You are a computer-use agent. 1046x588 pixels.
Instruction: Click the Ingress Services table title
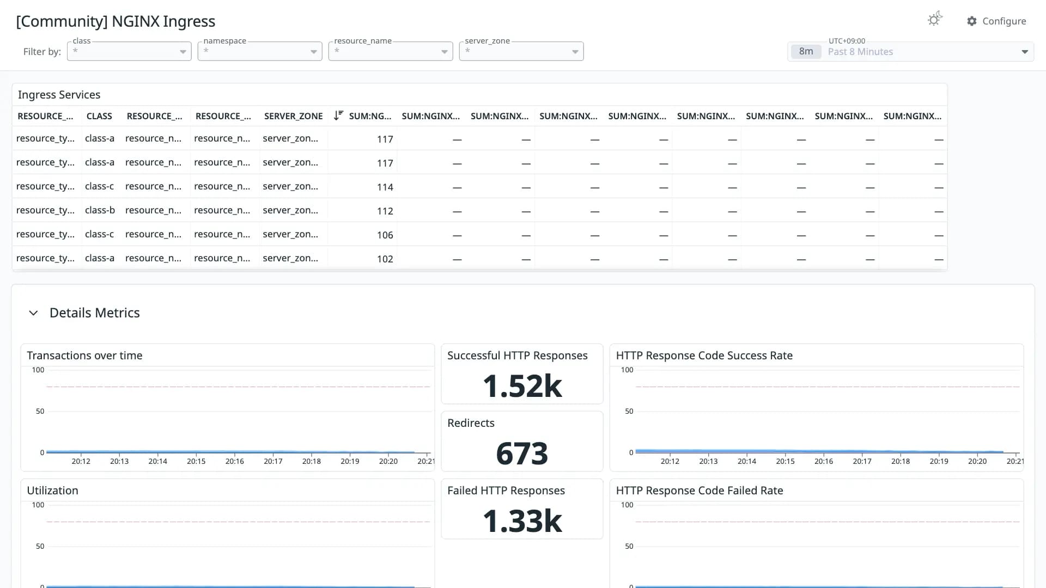pos(59,95)
